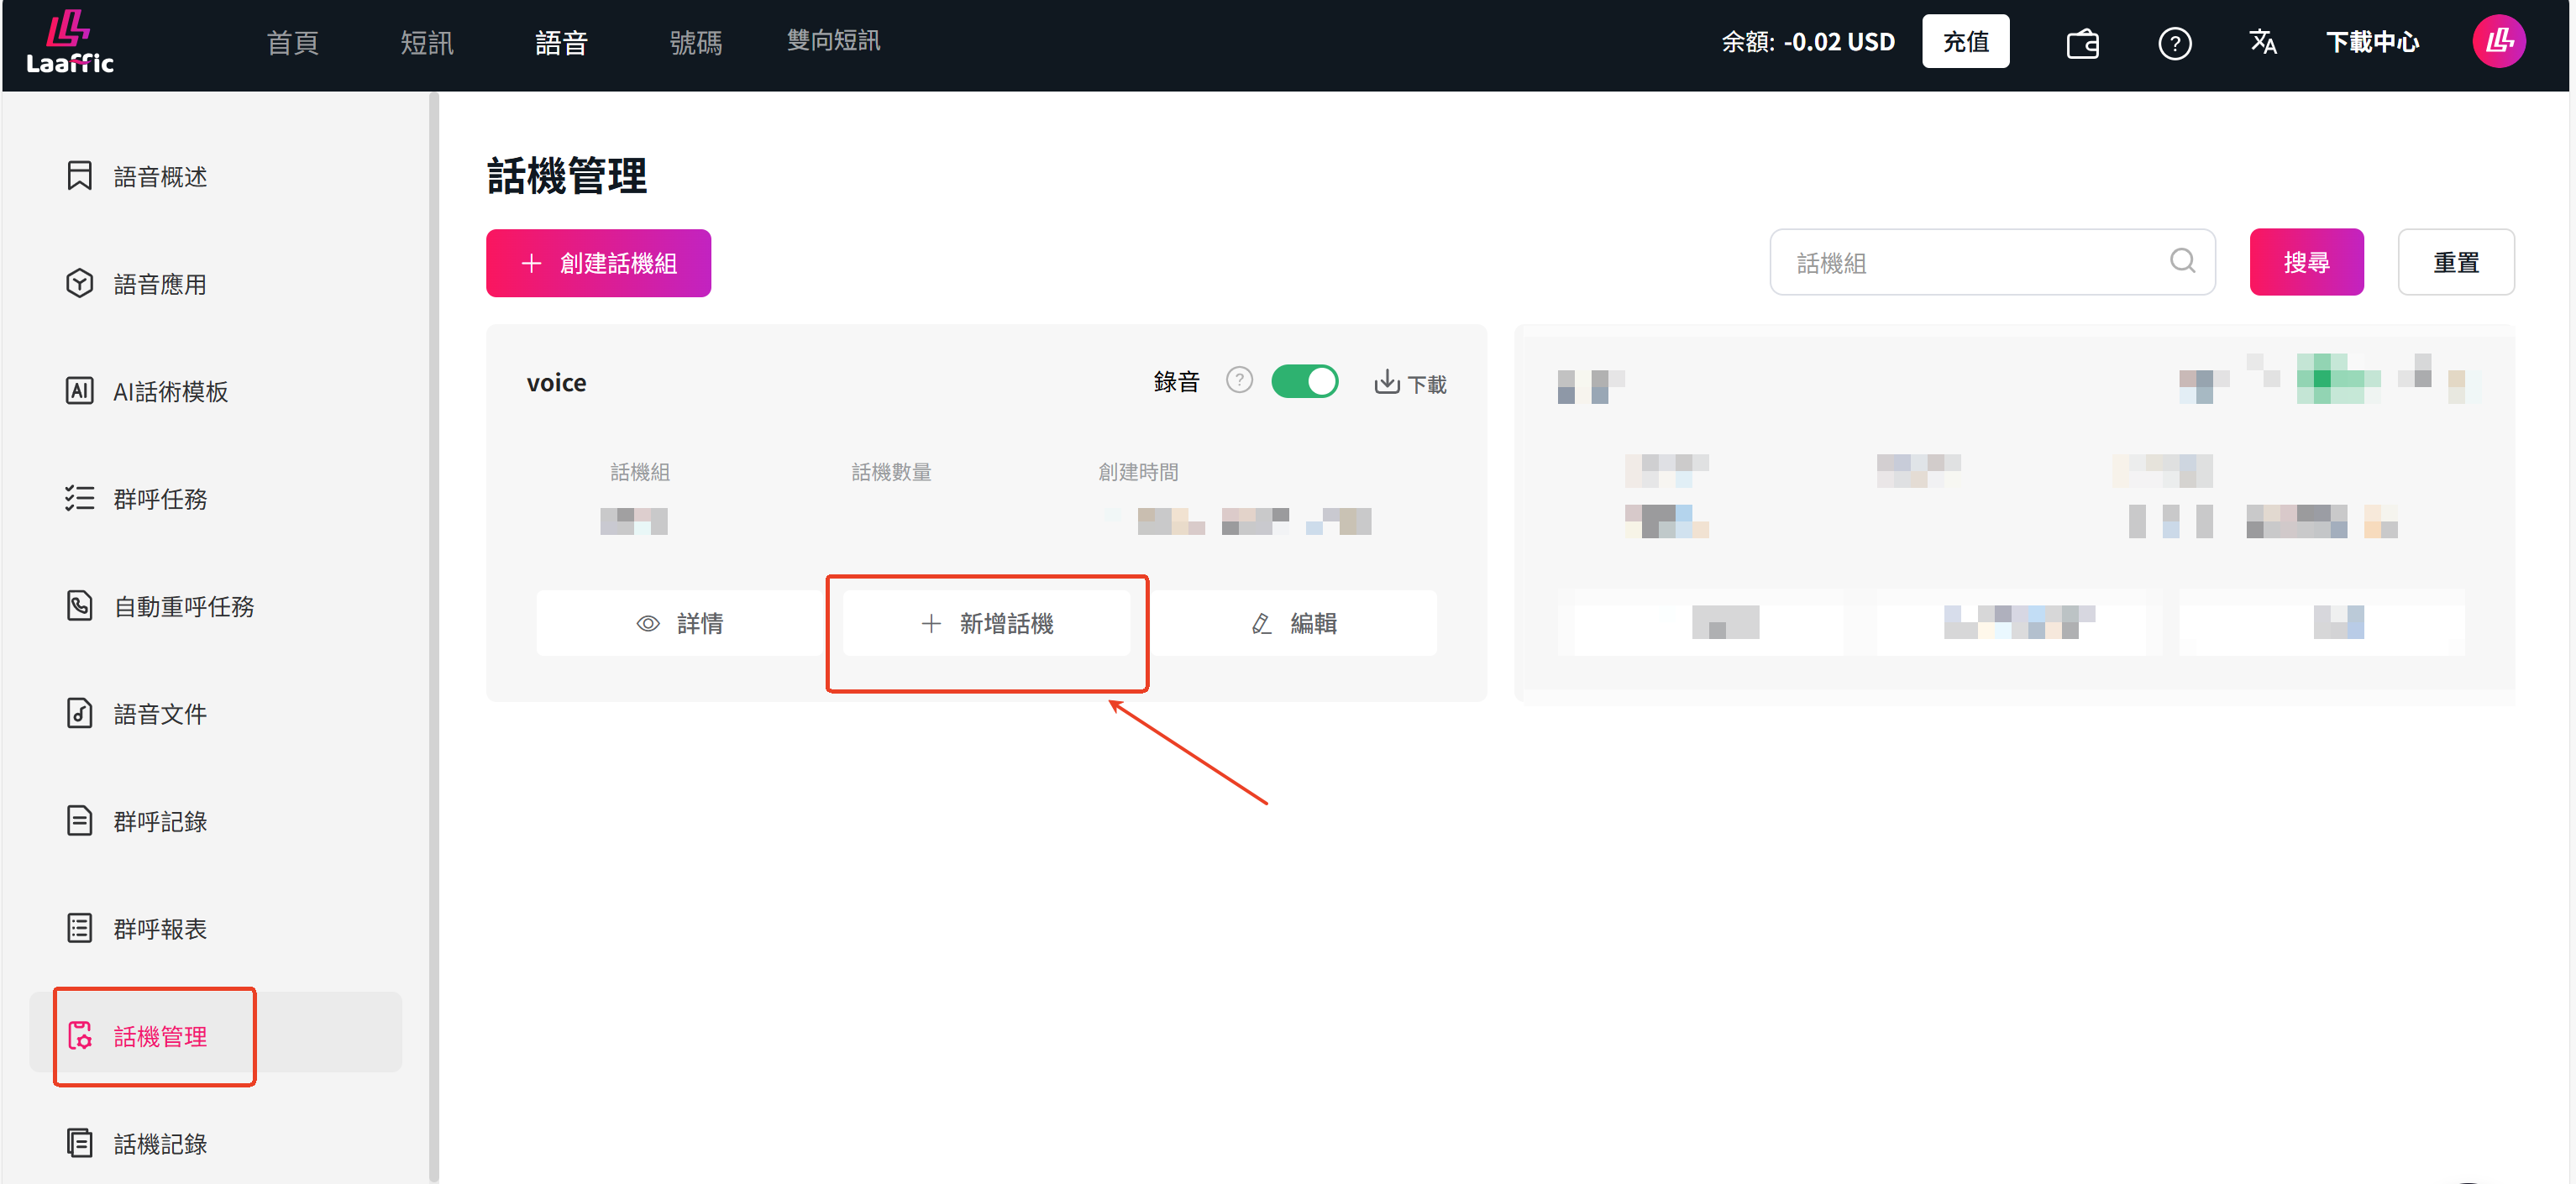Open the 語音 top navigation tab
The image size is (2576, 1184).
click(x=560, y=42)
